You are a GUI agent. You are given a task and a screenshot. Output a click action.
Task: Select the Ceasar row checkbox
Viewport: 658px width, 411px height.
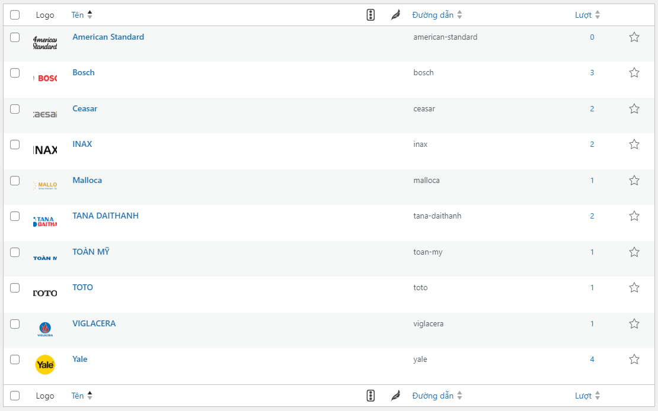click(15, 109)
